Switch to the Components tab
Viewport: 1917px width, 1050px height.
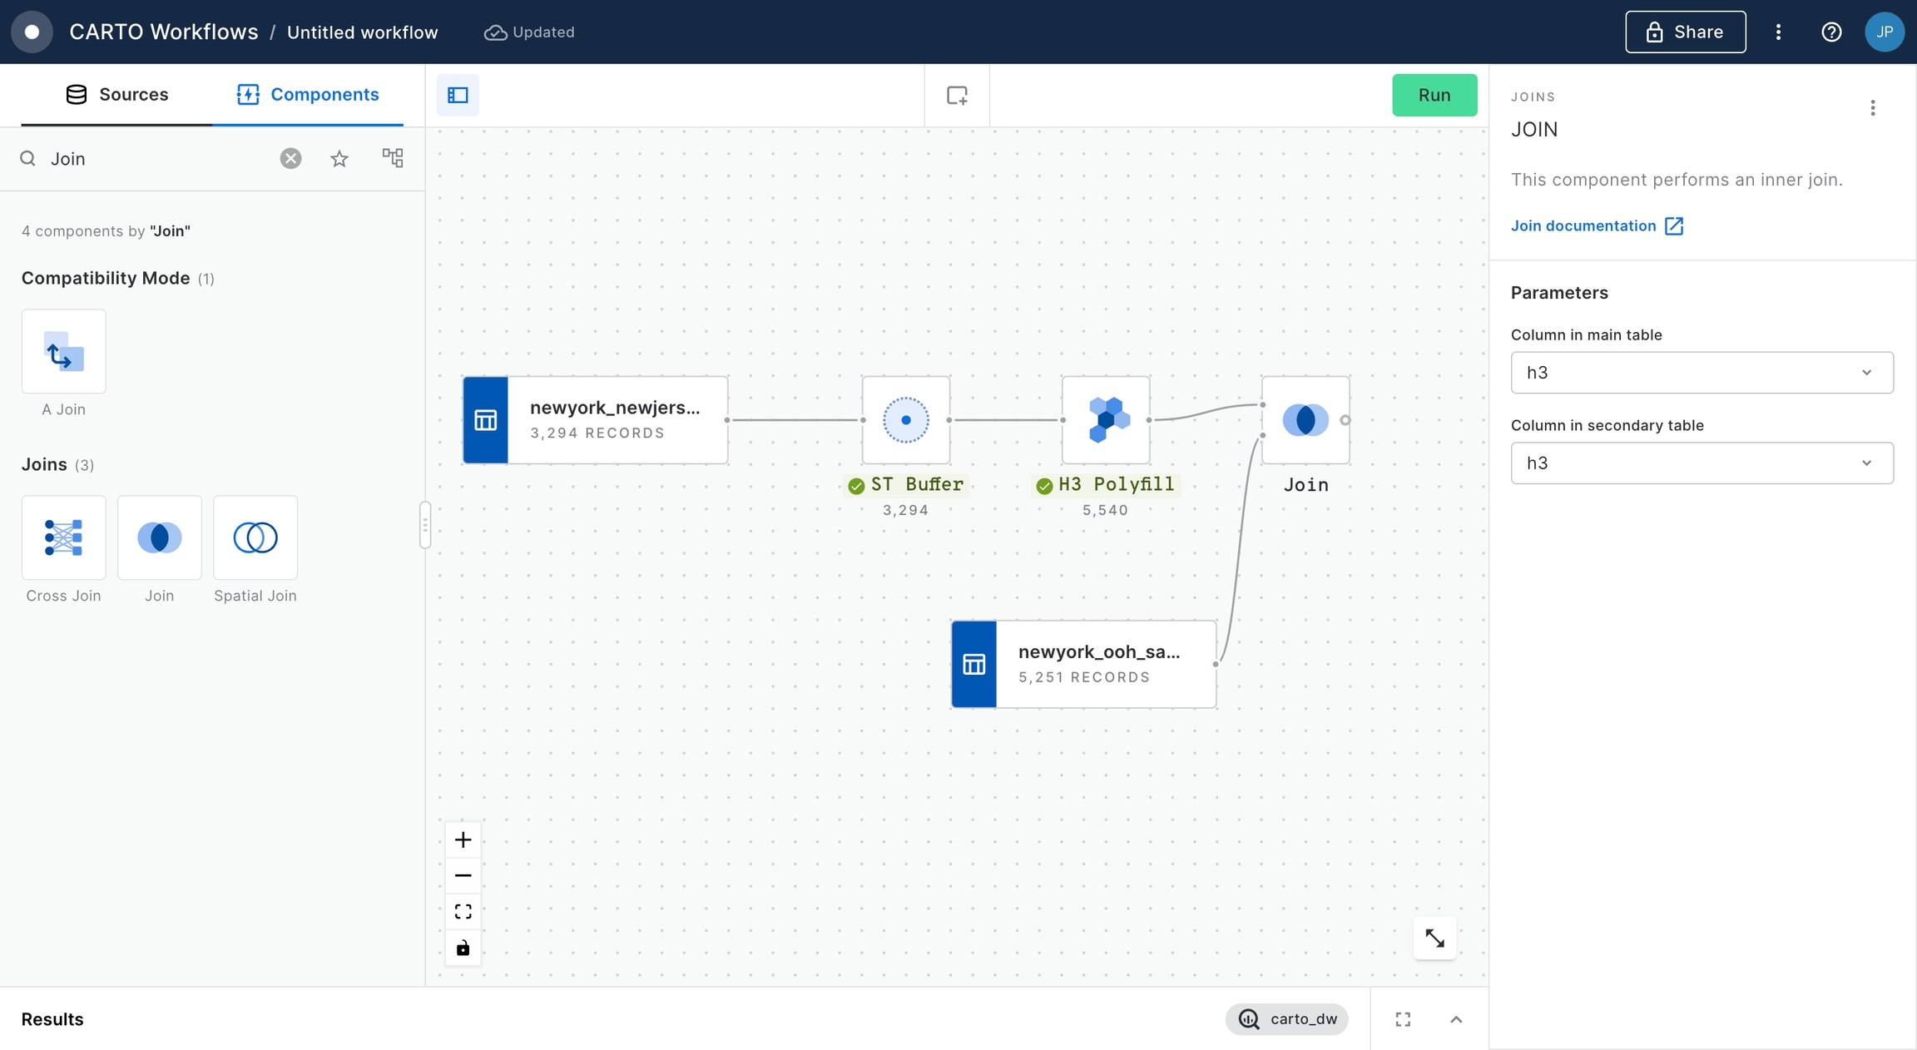[308, 94]
